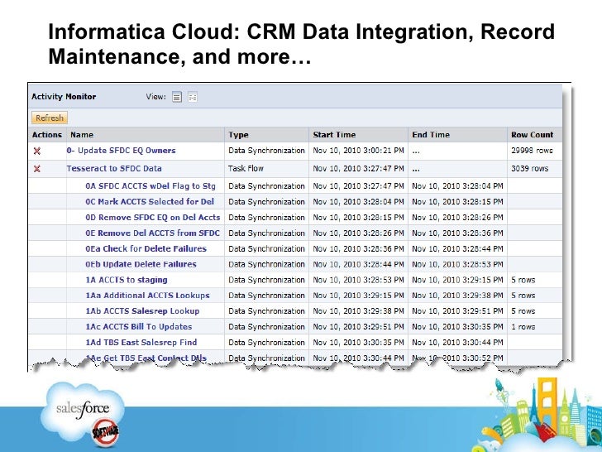This screenshot has width=602, height=452.
Task: Click the salesforce cloud logo
Action: click(84, 411)
